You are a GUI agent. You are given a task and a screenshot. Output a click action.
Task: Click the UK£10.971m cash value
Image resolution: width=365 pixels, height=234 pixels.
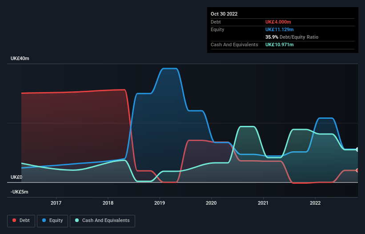[280, 44]
